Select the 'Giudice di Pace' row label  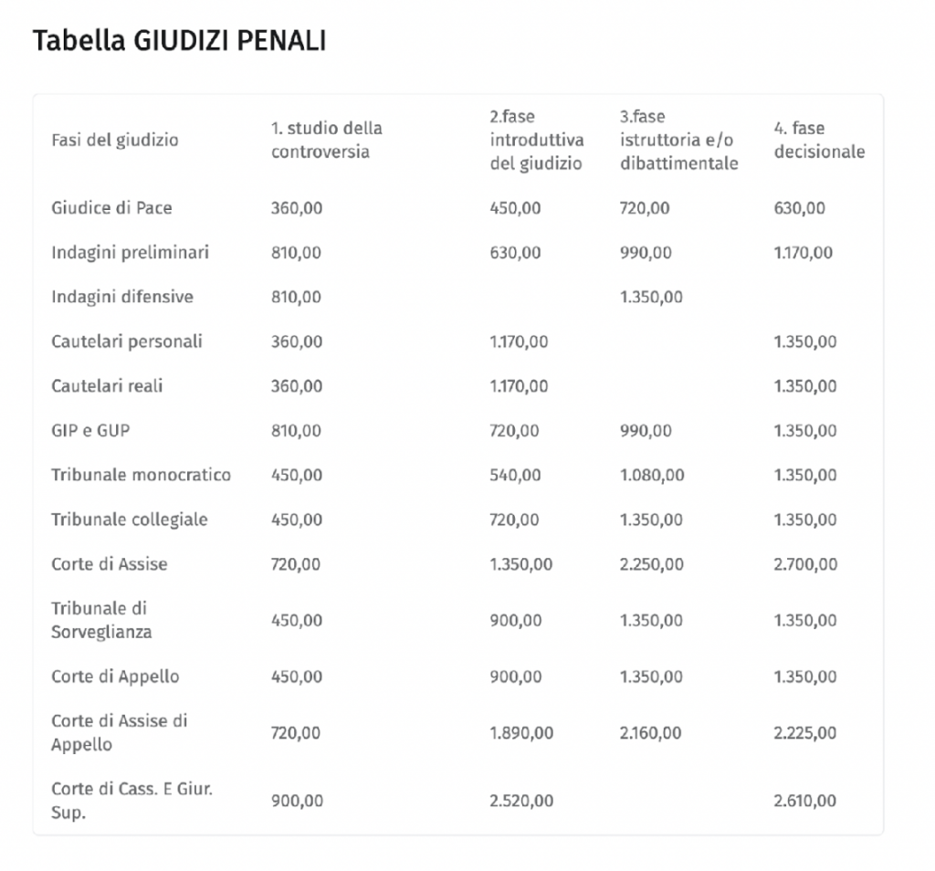pyautogui.click(x=111, y=208)
